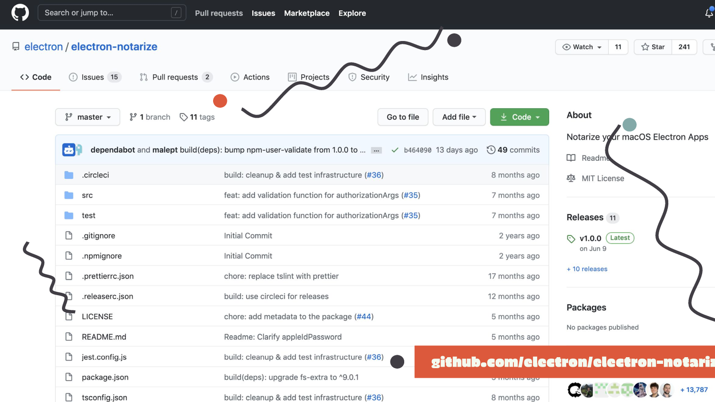Open the 49 commits history
The width and height of the screenshot is (715, 402).
(x=513, y=150)
